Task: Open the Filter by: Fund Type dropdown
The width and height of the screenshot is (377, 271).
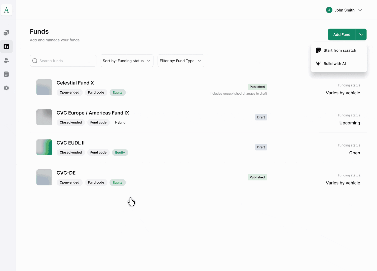Action: coord(181,61)
